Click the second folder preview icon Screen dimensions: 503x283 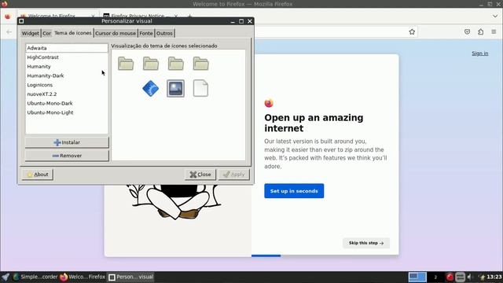pos(151,64)
